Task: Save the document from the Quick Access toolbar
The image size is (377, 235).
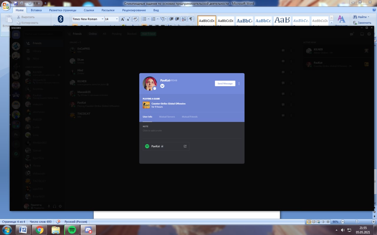Action: [x=16, y=4]
